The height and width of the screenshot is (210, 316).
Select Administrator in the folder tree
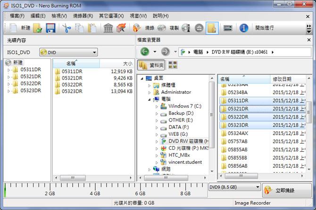point(176,92)
